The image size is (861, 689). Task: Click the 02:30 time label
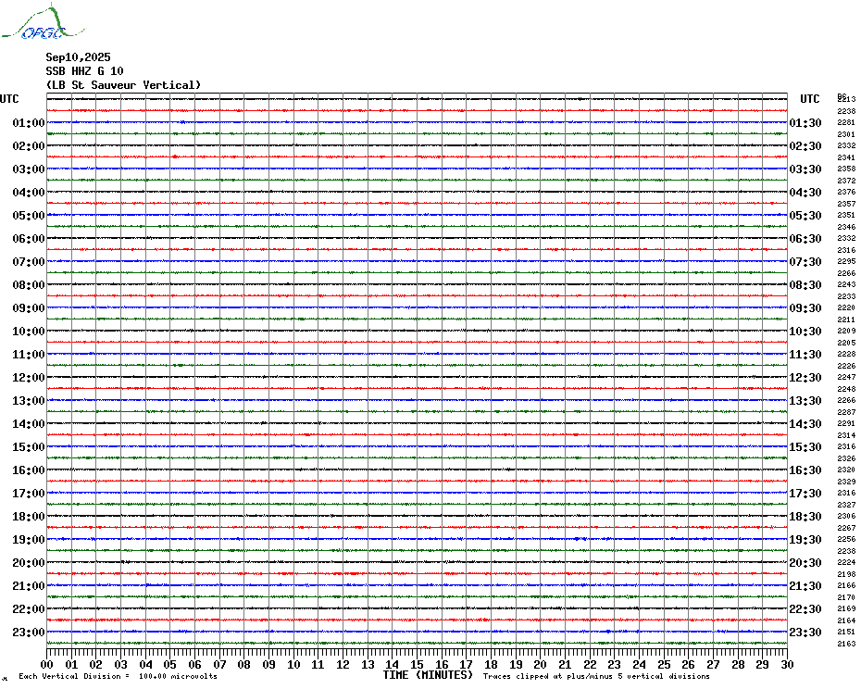[805, 146]
